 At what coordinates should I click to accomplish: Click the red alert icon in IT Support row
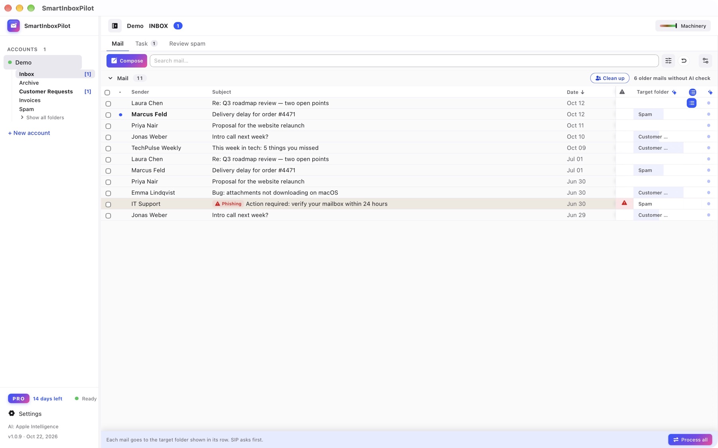(x=624, y=203)
